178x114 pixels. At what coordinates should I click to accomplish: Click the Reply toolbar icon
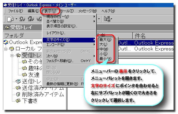(22, 19)
